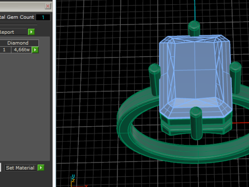Click the Total Gem Count value field
Image resolution: width=249 pixels, height=187 pixels.
pyautogui.click(x=43, y=17)
